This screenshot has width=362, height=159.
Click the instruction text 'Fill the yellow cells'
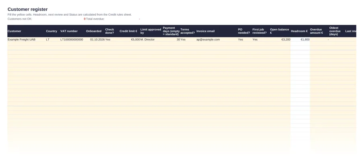click(x=20, y=14)
